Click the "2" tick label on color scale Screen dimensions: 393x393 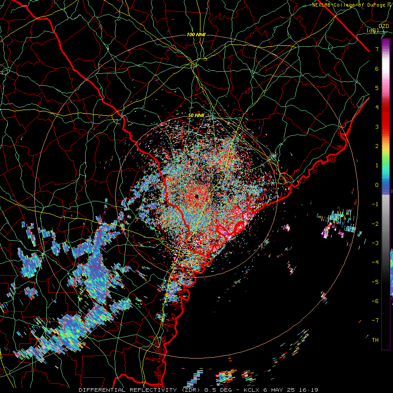coord(377,146)
